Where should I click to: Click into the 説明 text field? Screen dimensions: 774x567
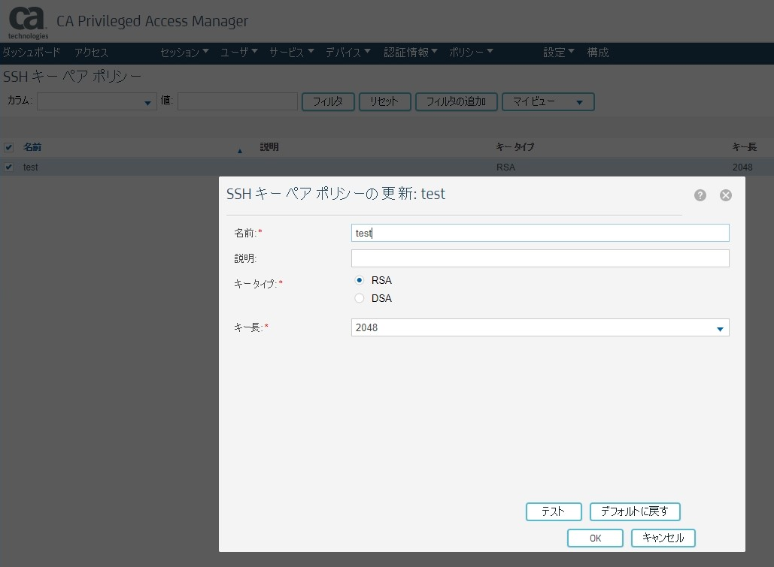point(539,258)
